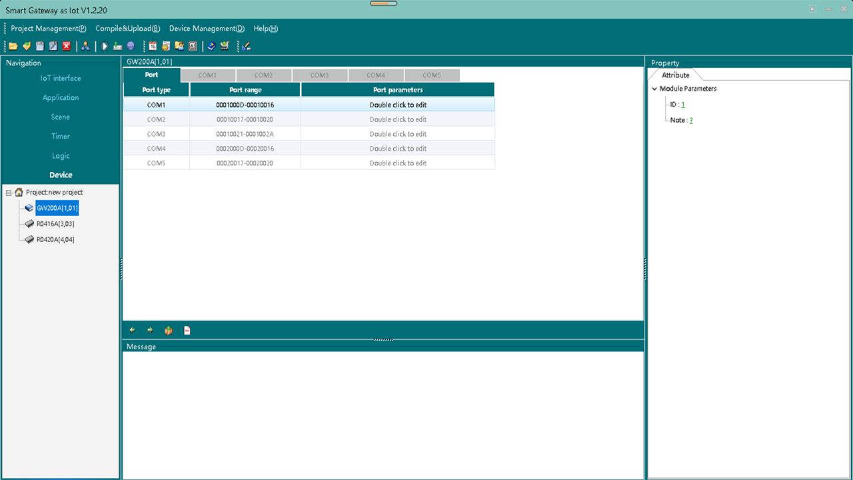Click the folder with green arrow icon
Screen dimensions: 853x480
click(x=27, y=46)
